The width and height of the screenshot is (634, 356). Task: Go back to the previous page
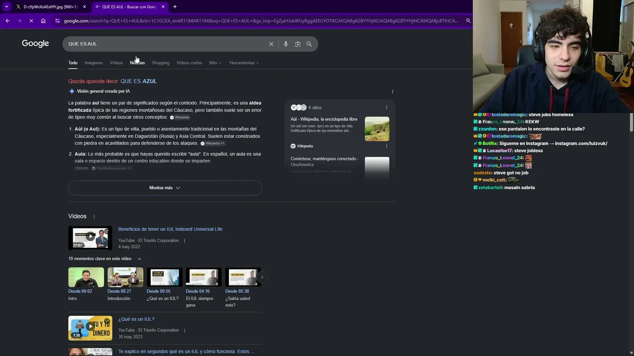(7, 21)
